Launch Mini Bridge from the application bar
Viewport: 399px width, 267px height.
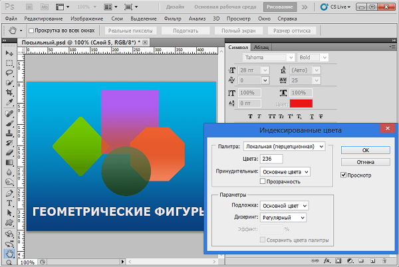[45, 7]
